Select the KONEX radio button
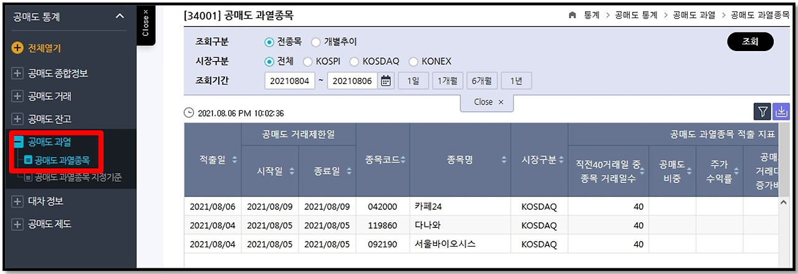The width and height of the screenshot is (798, 274). 413,62
